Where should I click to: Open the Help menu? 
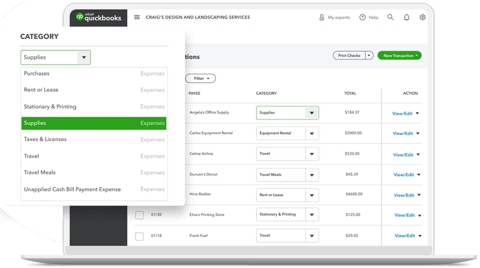click(368, 17)
